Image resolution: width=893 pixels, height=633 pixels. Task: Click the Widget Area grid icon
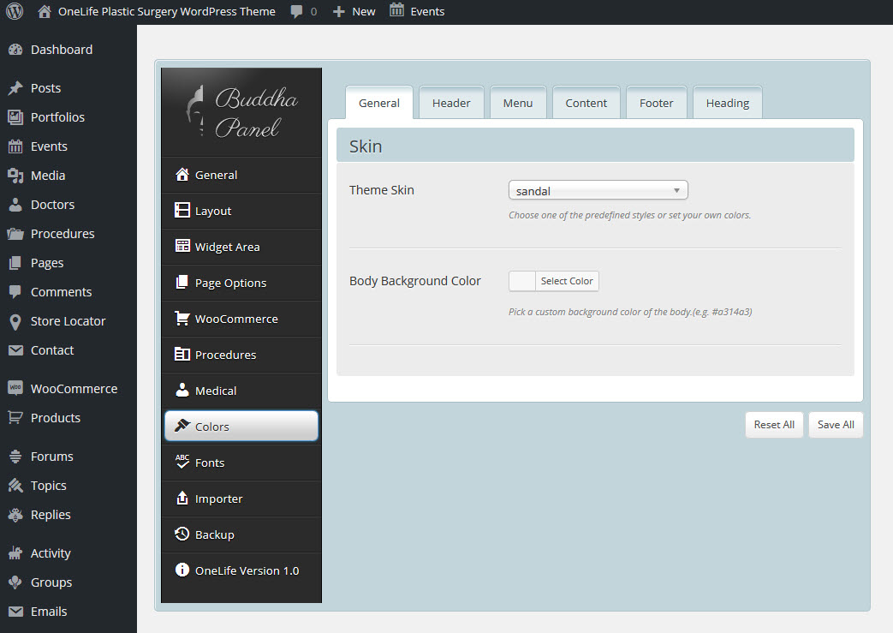182,247
